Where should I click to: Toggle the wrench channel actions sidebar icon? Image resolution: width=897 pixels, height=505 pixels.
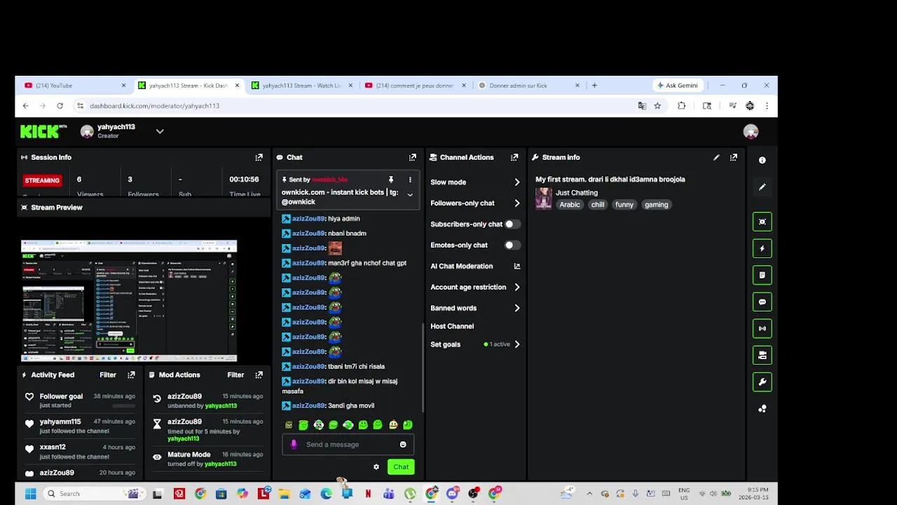[762, 382]
